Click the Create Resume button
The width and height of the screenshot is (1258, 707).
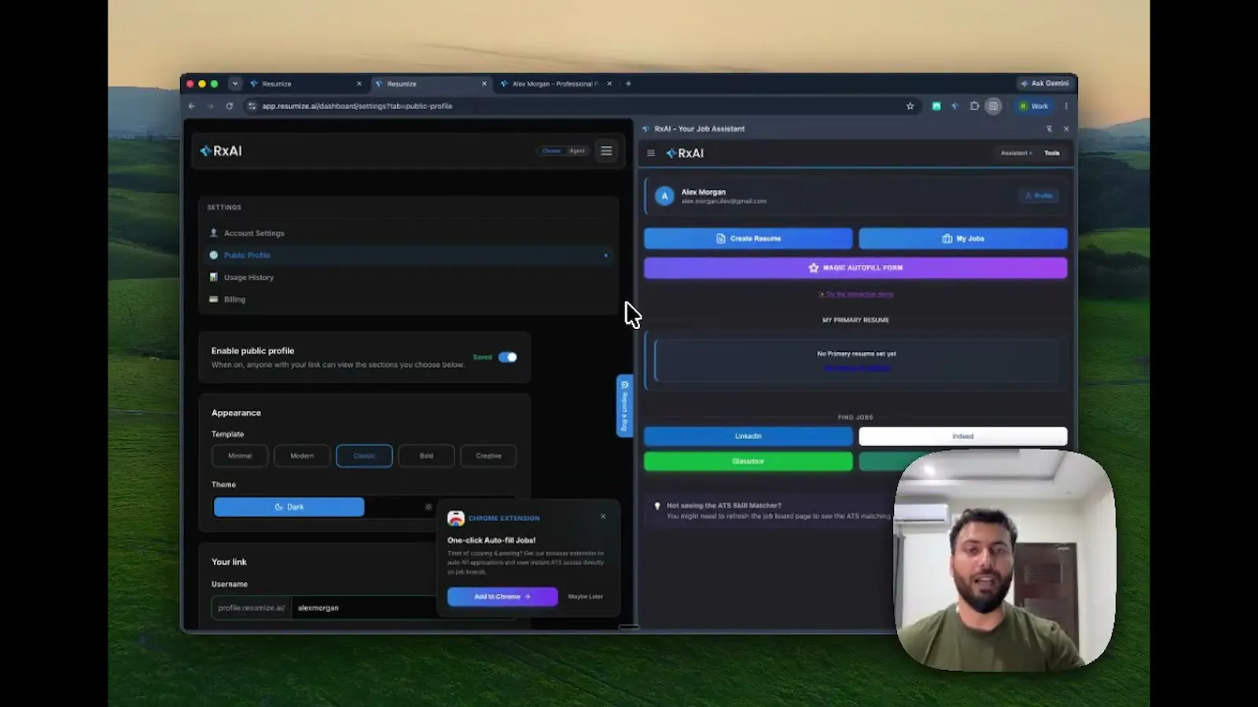coord(748,239)
